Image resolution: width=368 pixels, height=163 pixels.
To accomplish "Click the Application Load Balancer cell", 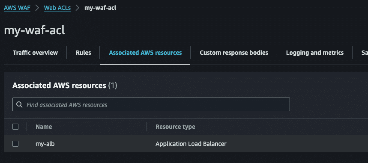I will click(191, 144).
